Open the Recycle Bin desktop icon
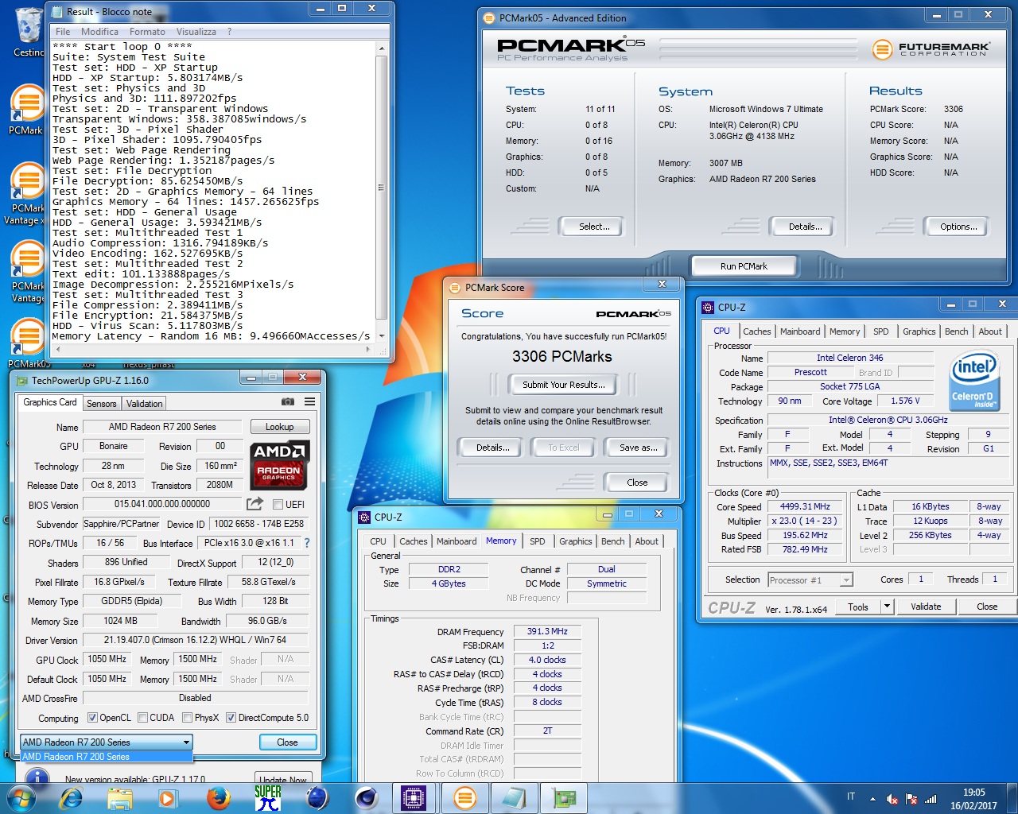 coord(29,32)
